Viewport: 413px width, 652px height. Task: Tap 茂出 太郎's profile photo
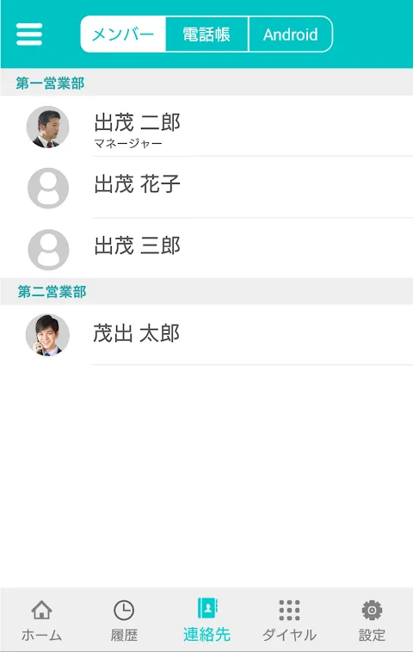point(47,335)
